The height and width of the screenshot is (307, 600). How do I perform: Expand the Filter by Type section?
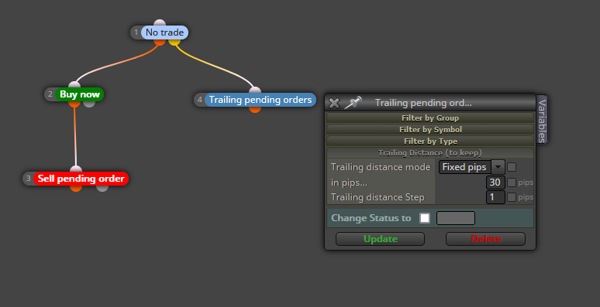[x=430, y=142]
